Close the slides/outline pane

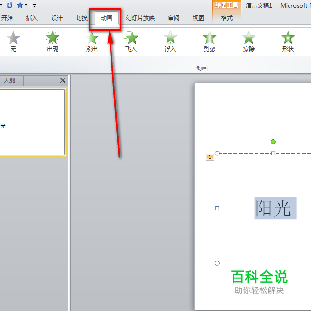[x=63, y=80]
